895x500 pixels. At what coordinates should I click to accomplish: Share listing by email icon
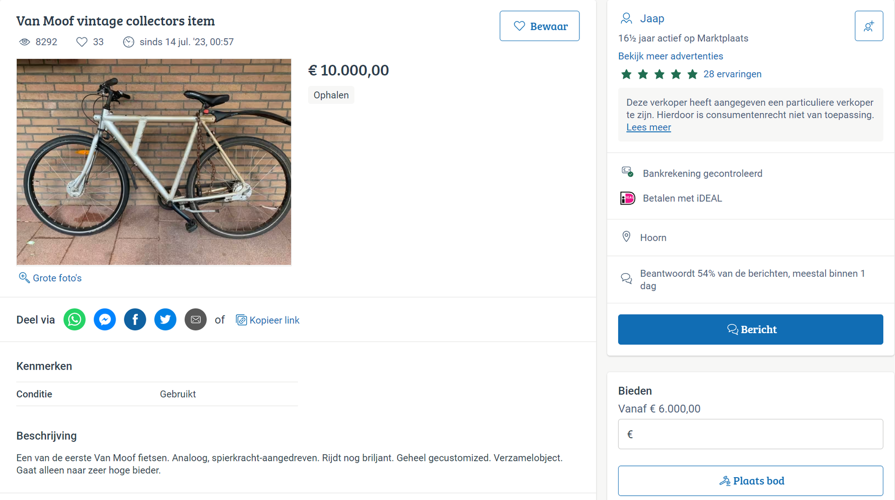coord(196,320)
